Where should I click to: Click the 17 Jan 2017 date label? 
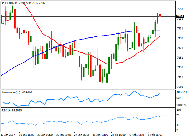tap(8, 135)
